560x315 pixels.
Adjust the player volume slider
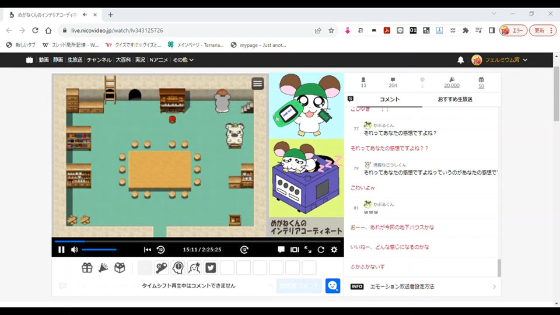[99, 250]
